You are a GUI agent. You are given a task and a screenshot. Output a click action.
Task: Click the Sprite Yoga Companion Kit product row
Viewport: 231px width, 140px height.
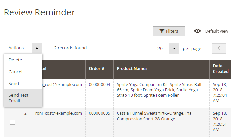click(159, 90)
